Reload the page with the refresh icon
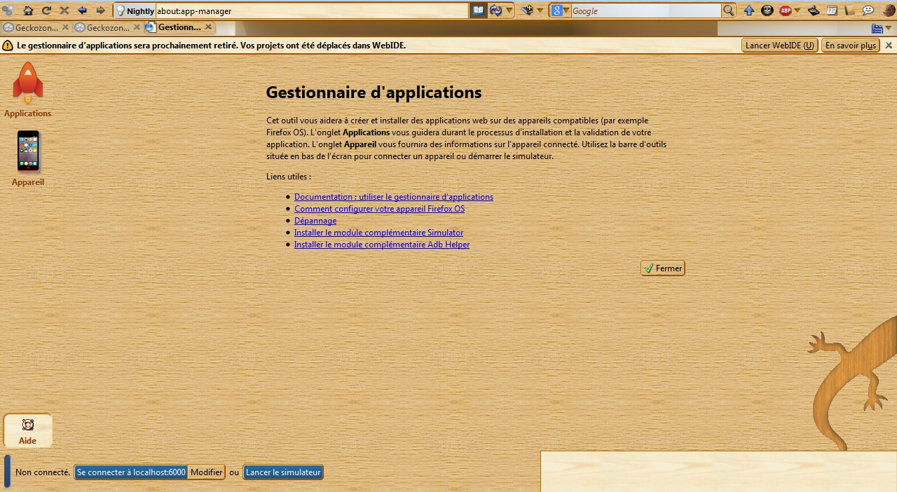The image size is (897, 492). click(46, 11)
